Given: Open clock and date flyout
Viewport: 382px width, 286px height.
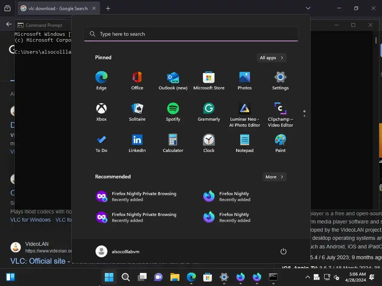Looking at the screenshot, I should click(356, 277).
